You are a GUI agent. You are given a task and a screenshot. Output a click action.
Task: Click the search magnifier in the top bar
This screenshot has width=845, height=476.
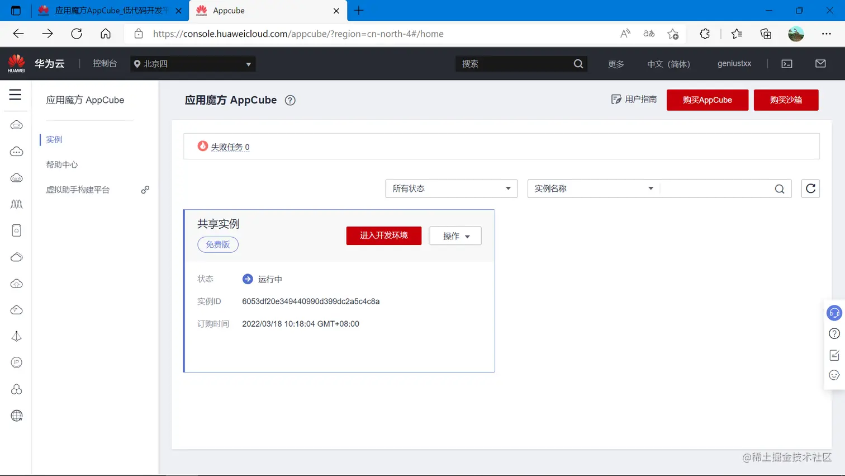(578, 64)
